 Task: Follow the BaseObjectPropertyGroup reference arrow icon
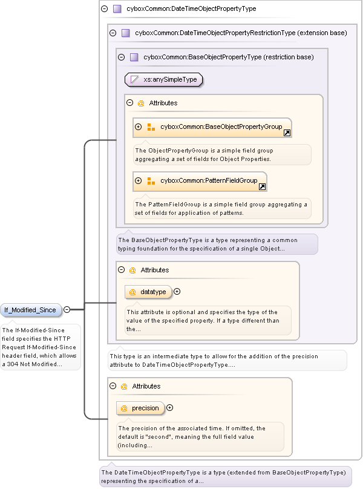(x=287, y=133)
